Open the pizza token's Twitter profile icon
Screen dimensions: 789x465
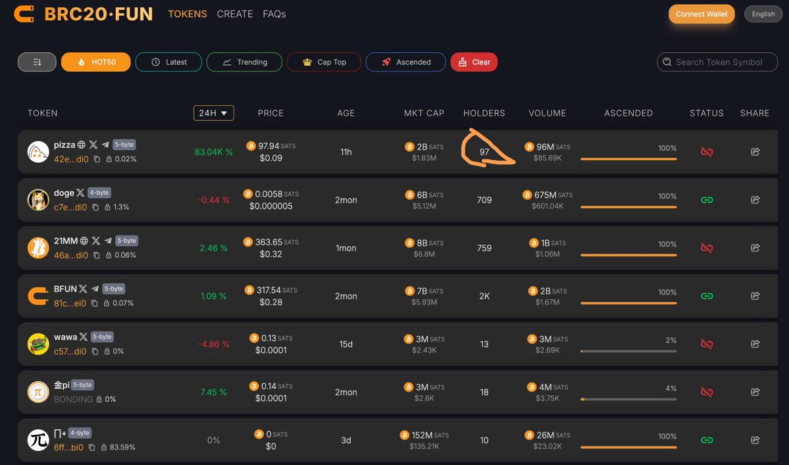click(94, 144)
